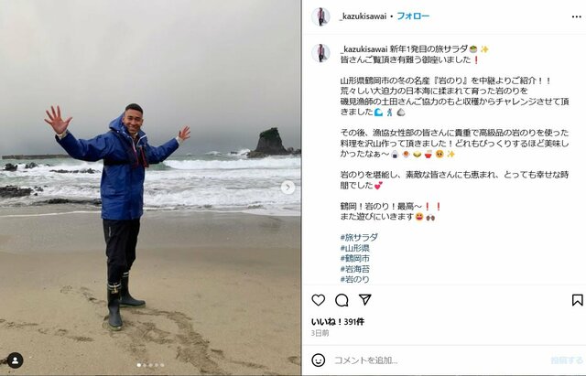Screen dimensions: 586x376
Task: Select the carousel pagination dots
Action: pyautogui.click(x=150, y=365)
